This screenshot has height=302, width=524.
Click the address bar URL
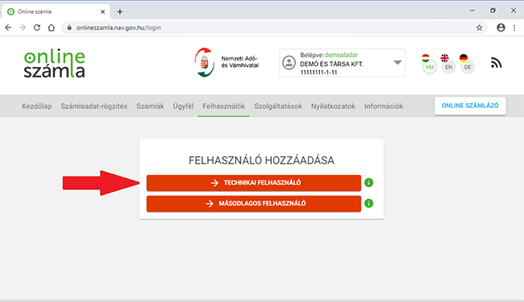point(119,27)
